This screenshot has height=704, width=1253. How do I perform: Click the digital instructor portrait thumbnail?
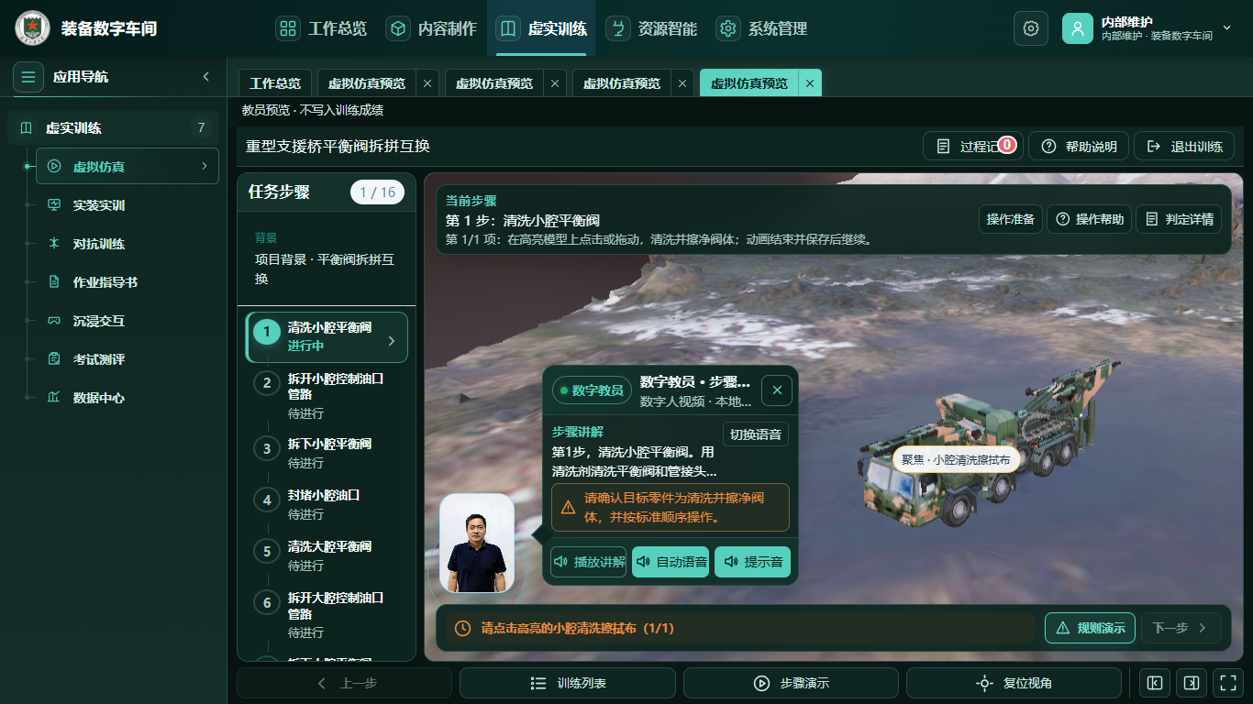click(477, 544)
